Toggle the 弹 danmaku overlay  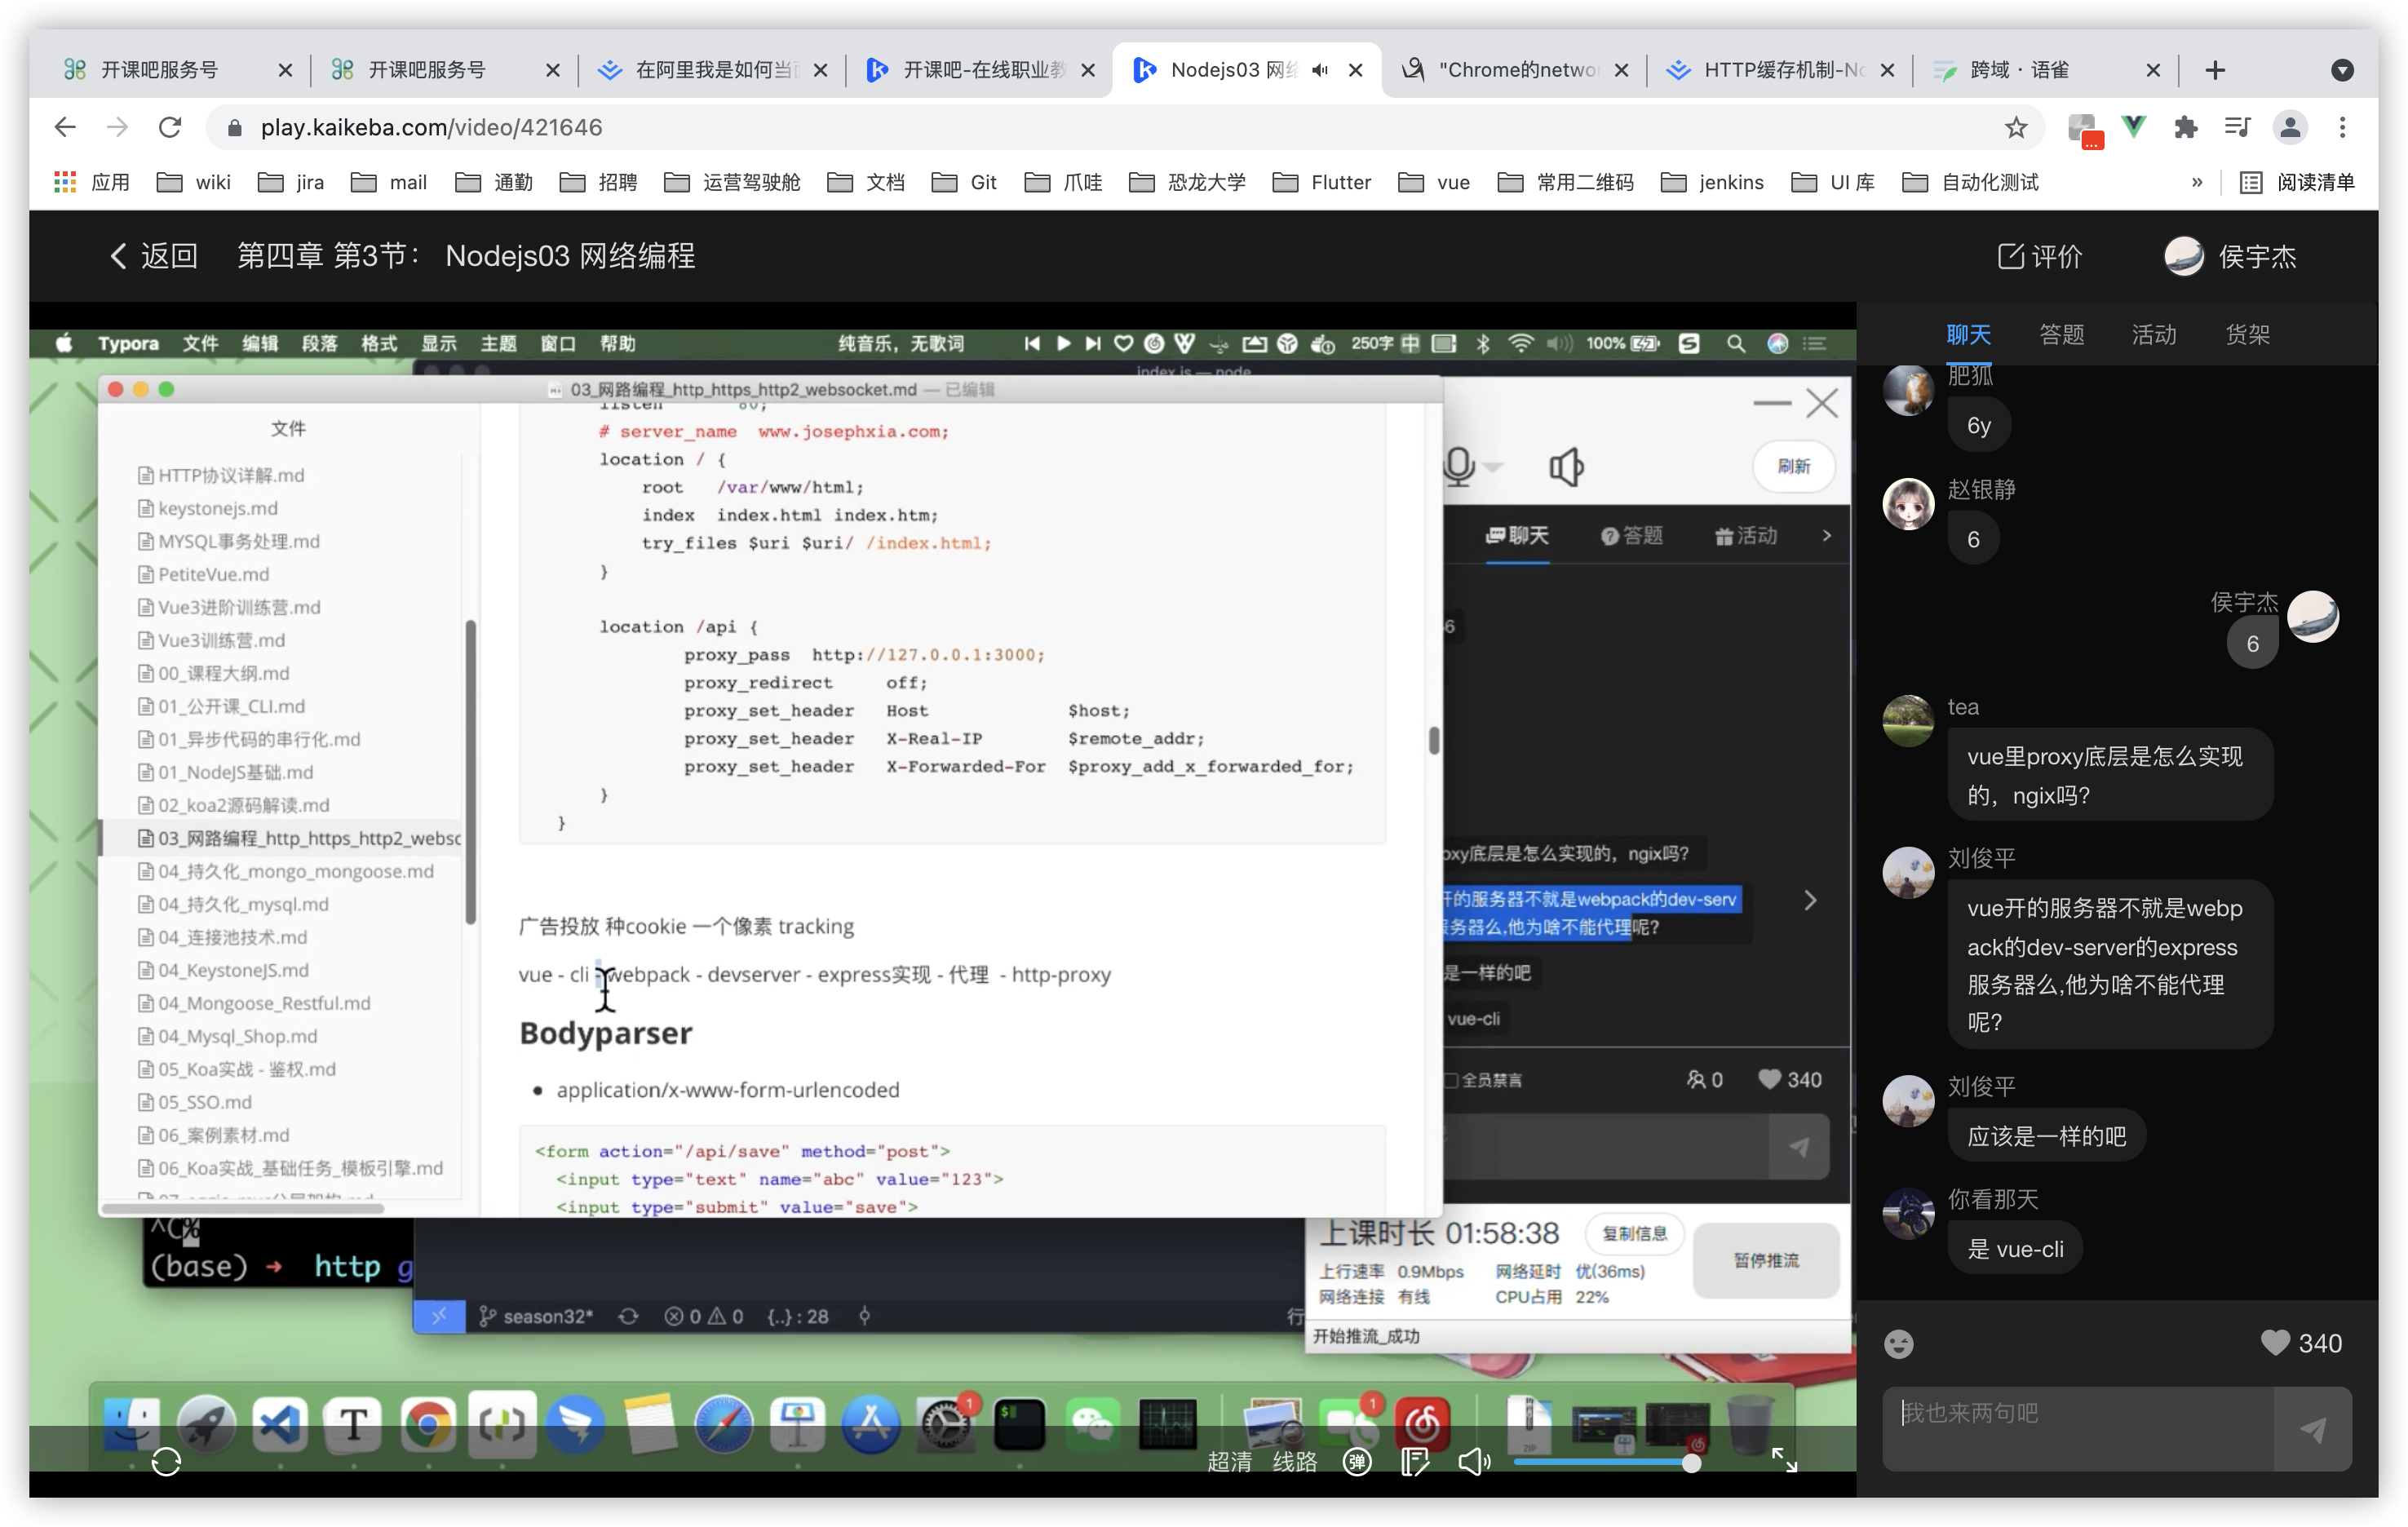1356,1462
